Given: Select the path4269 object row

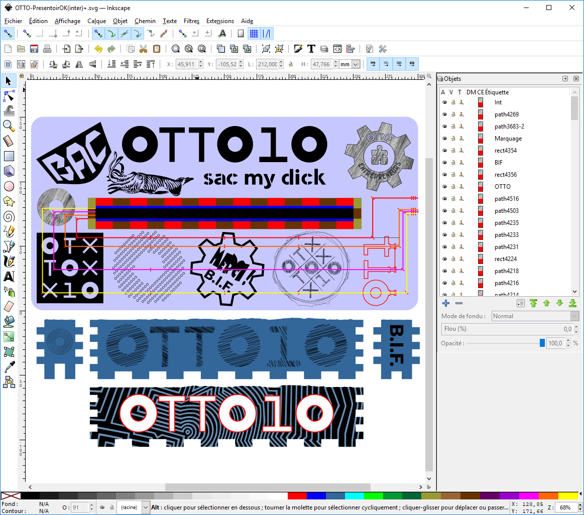Looking at the screenshot, I should pos(506,114).
